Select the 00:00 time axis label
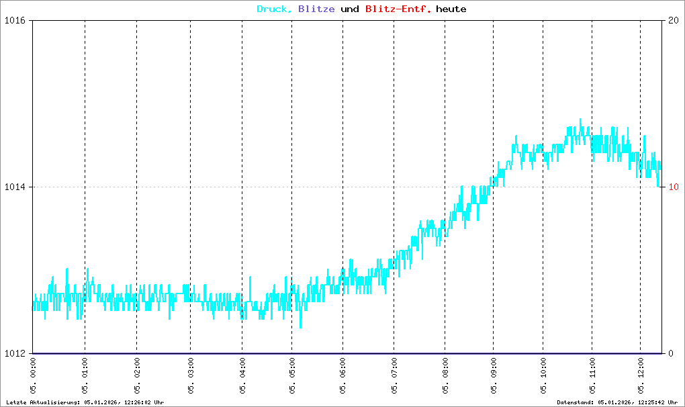Image resolution: width=685 pixels, height=407 pixels. (x=34, y=376)
